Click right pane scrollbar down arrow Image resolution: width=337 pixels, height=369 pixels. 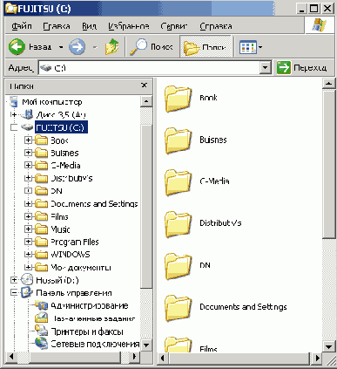pyautogui.click(x=328, y=346)
